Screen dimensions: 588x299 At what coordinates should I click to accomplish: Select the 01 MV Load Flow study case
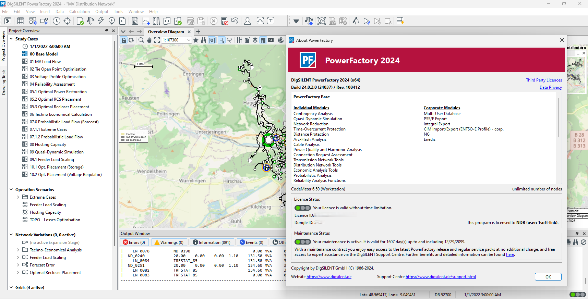tap(45, 62)
